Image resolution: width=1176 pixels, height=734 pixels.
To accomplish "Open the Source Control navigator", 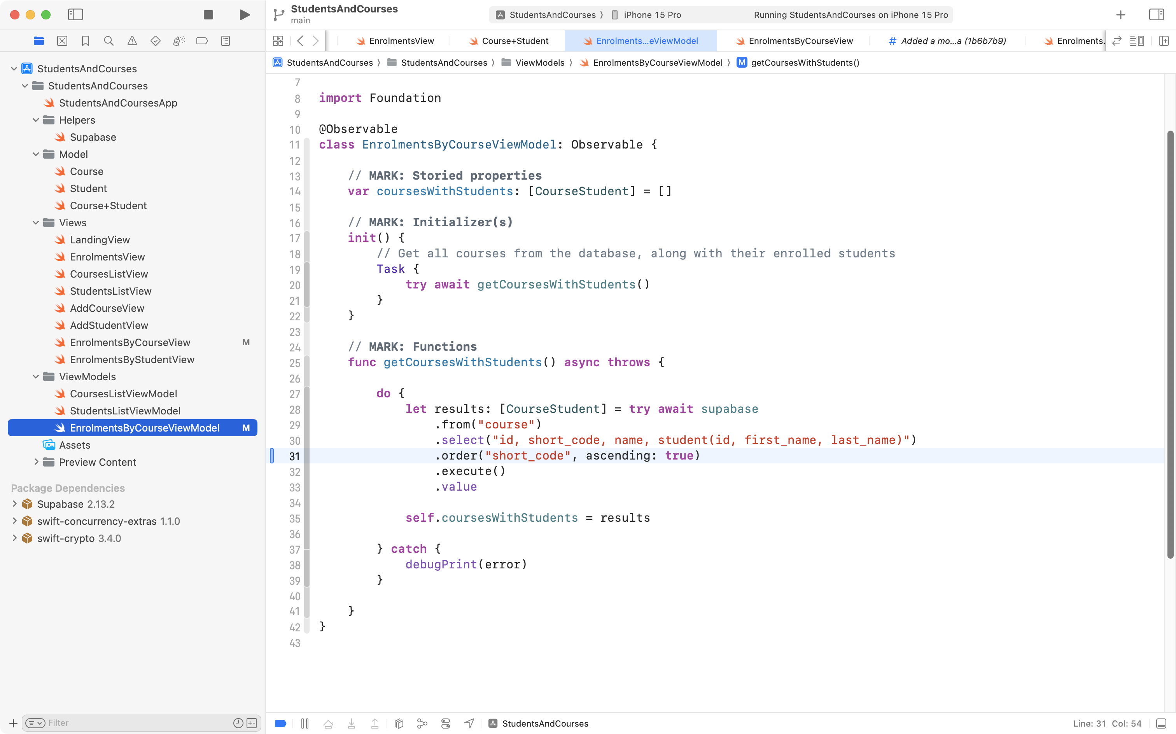I will [62, 41].
